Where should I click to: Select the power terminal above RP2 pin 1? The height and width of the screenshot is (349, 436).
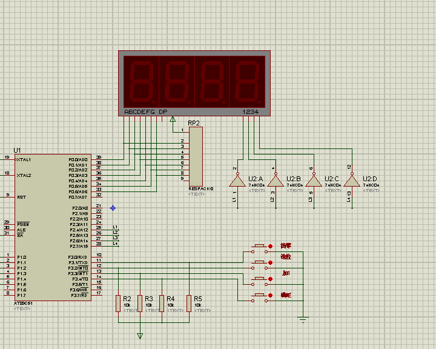[173, 119]
